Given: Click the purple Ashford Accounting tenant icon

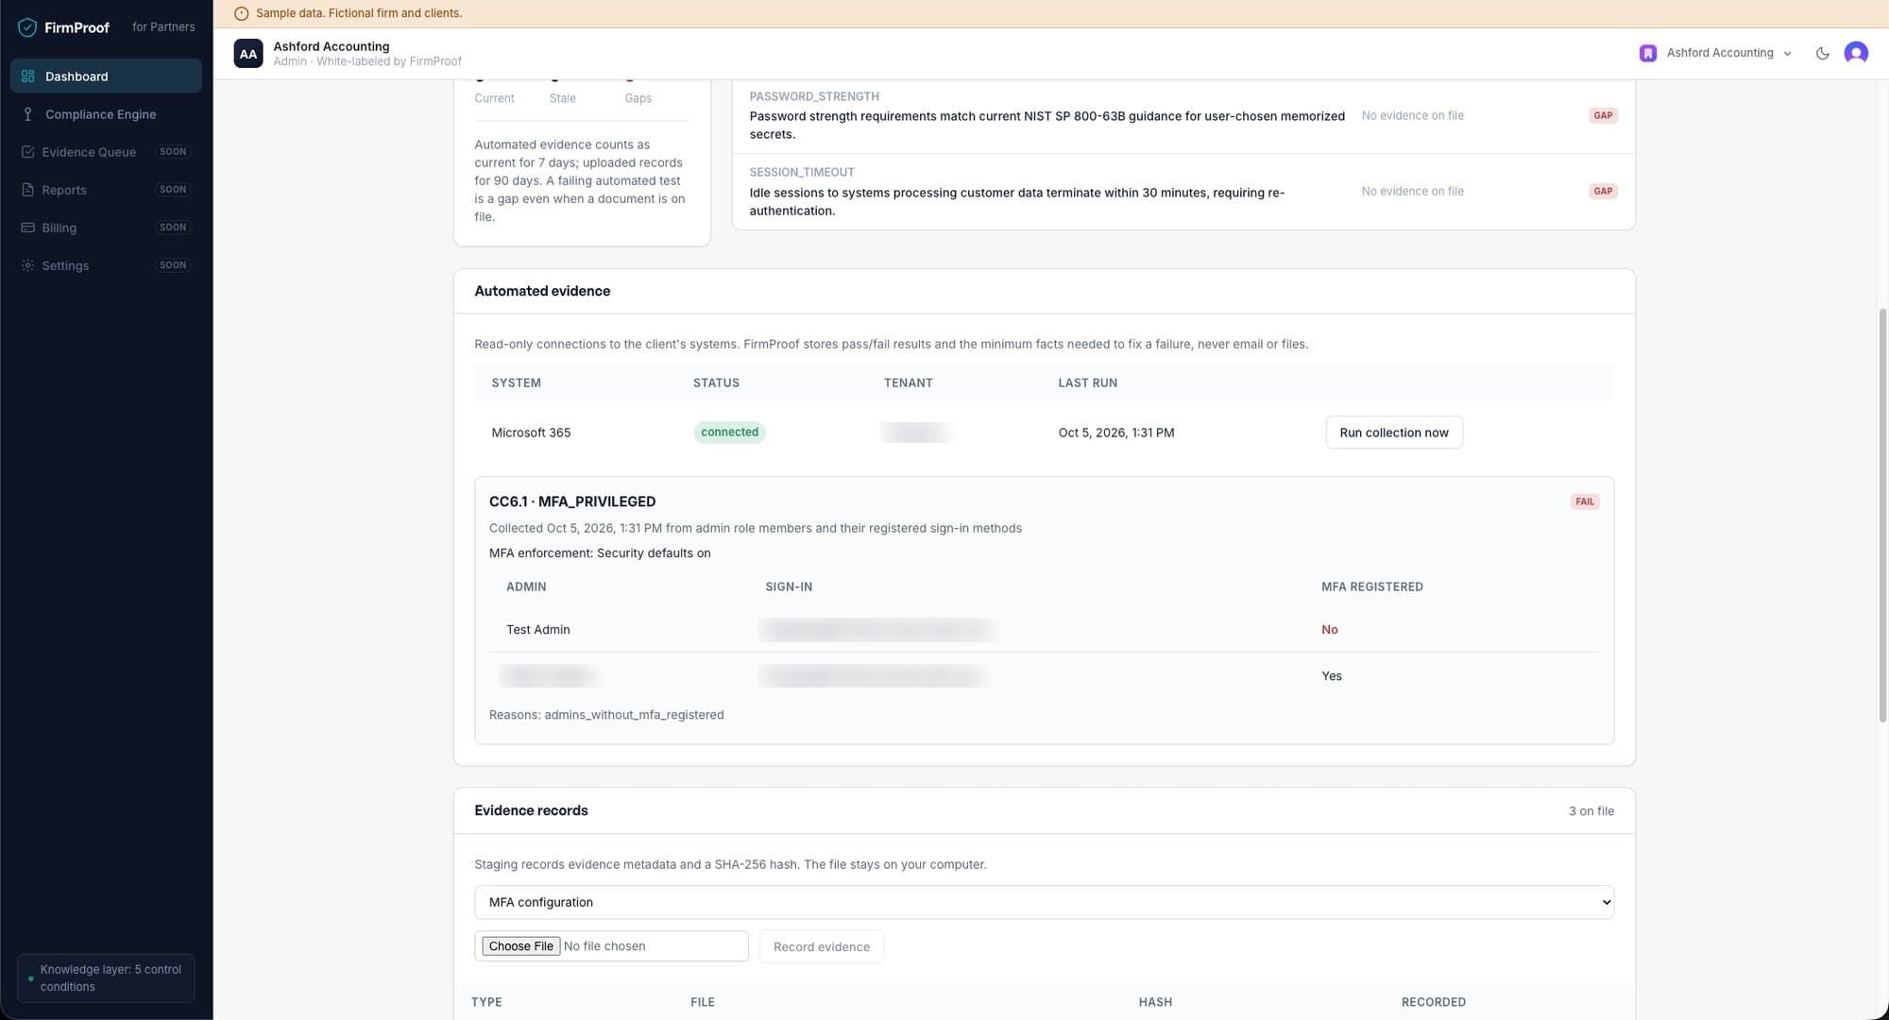Looking at the screenshot, I should 1648,53.
